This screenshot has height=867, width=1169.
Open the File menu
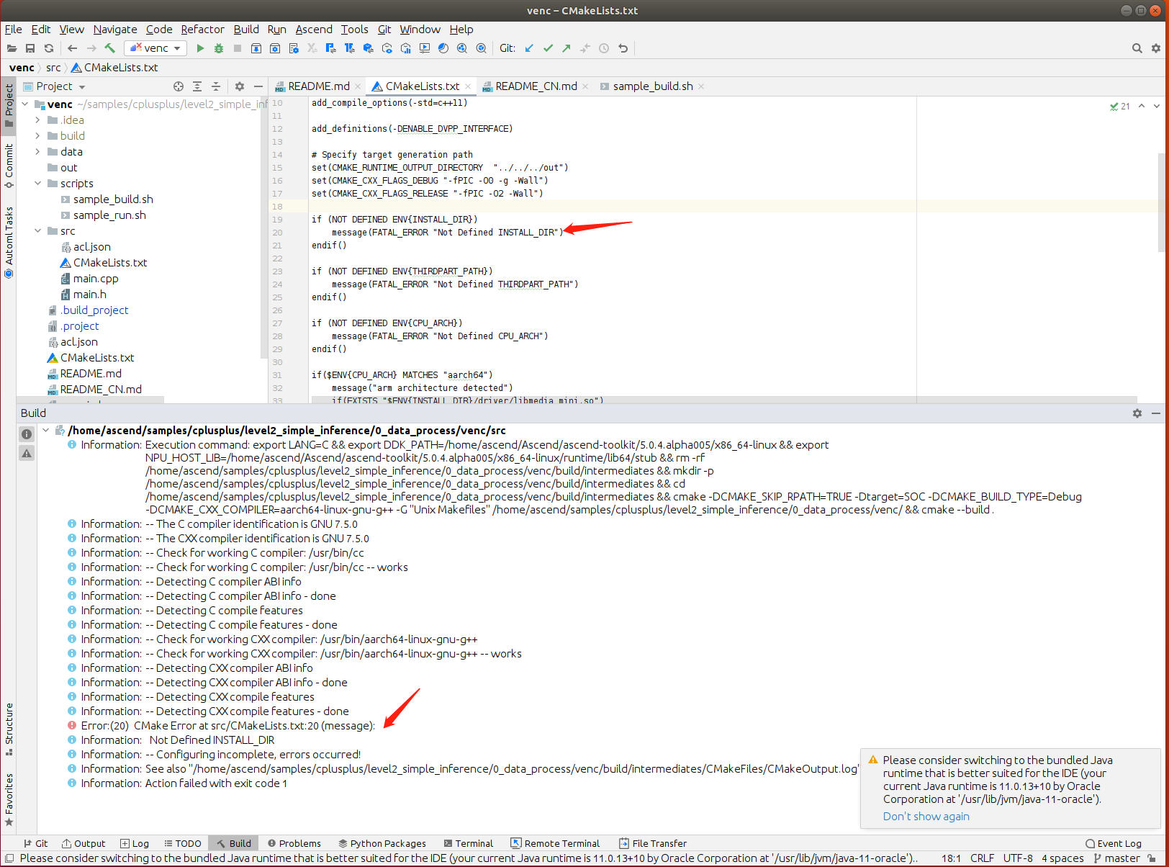14,30
